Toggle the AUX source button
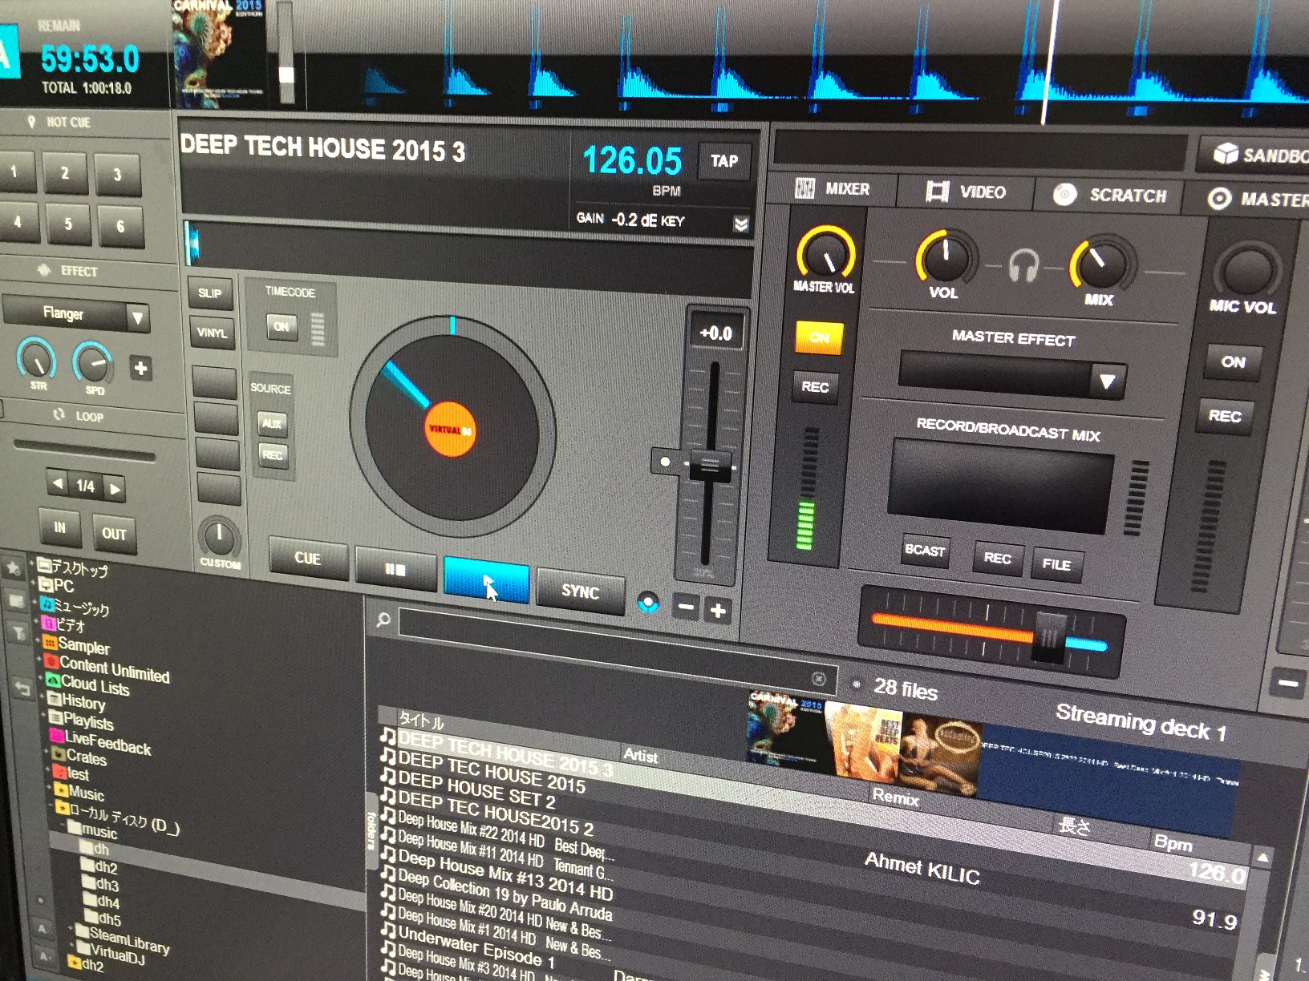This screenshot has height=981, width=1309. [x=272, y=424]
